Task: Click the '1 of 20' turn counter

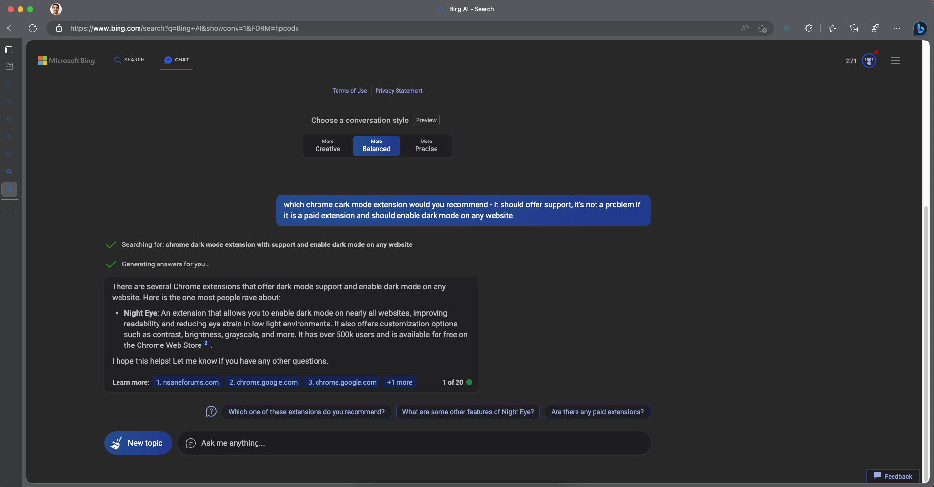Action: tap(453, 382)
